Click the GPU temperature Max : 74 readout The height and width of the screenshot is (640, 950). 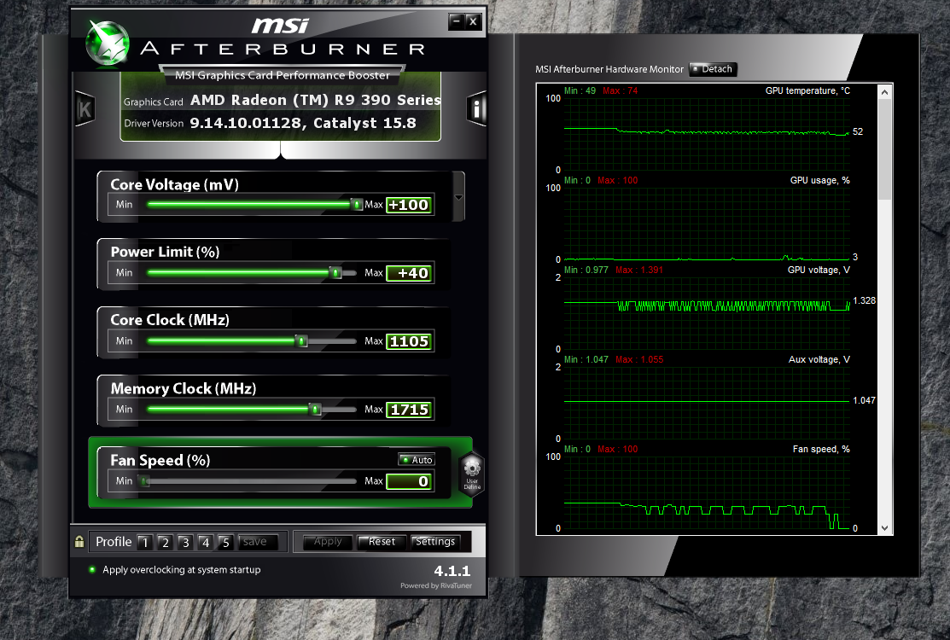(620, 90)
